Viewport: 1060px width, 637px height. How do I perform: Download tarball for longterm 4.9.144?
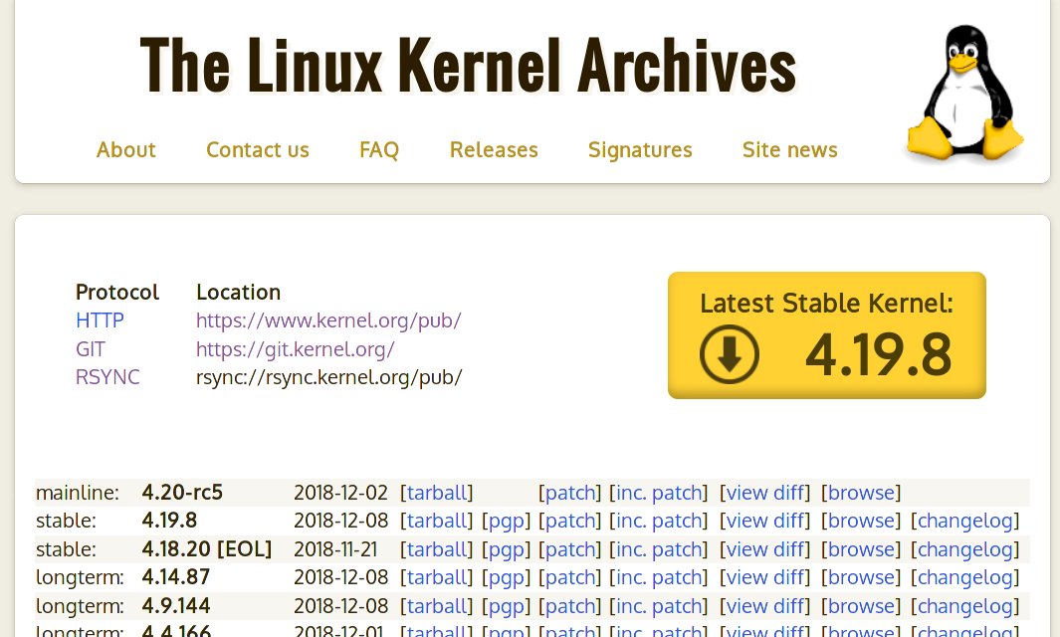[x=437, y=606]
